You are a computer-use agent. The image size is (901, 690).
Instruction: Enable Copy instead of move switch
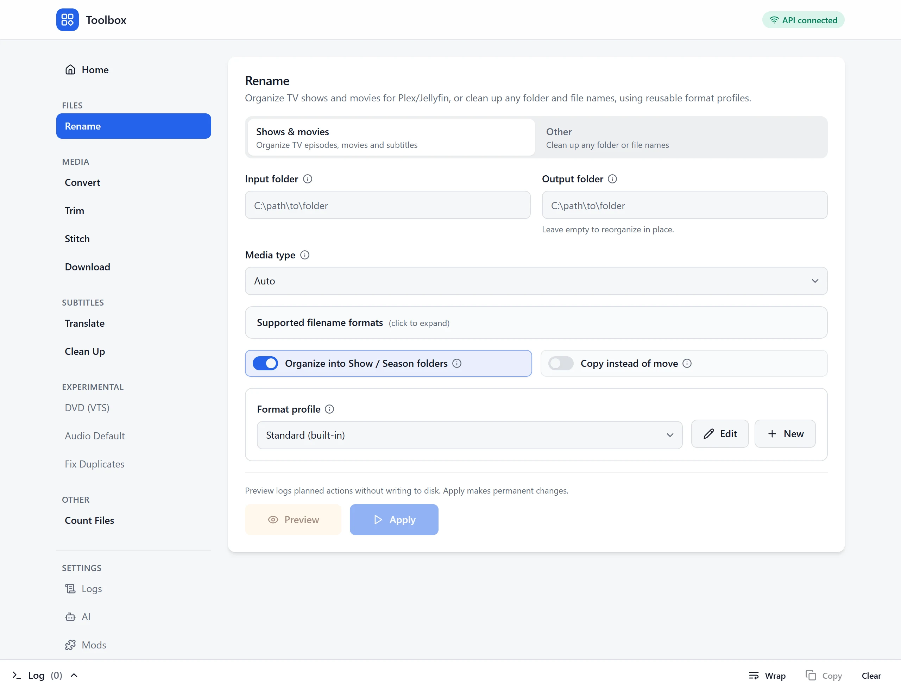click(561, 363)
